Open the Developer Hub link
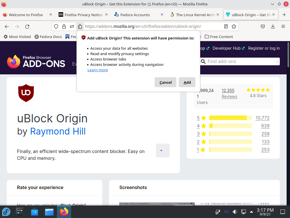The image size is (290, 218). [229, 48]
